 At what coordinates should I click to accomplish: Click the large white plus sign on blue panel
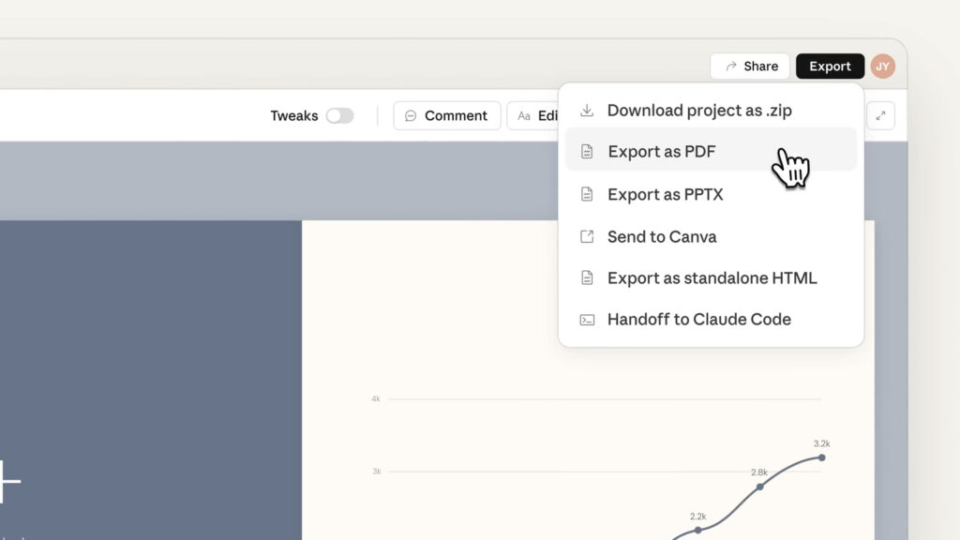(x=6, y=482)
